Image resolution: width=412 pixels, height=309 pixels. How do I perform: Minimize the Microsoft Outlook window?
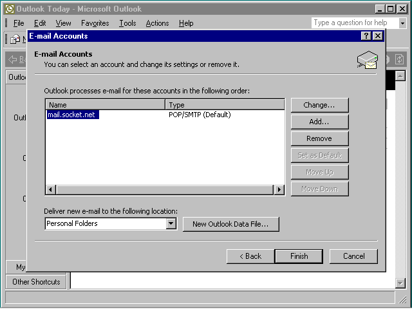[380, 9]
